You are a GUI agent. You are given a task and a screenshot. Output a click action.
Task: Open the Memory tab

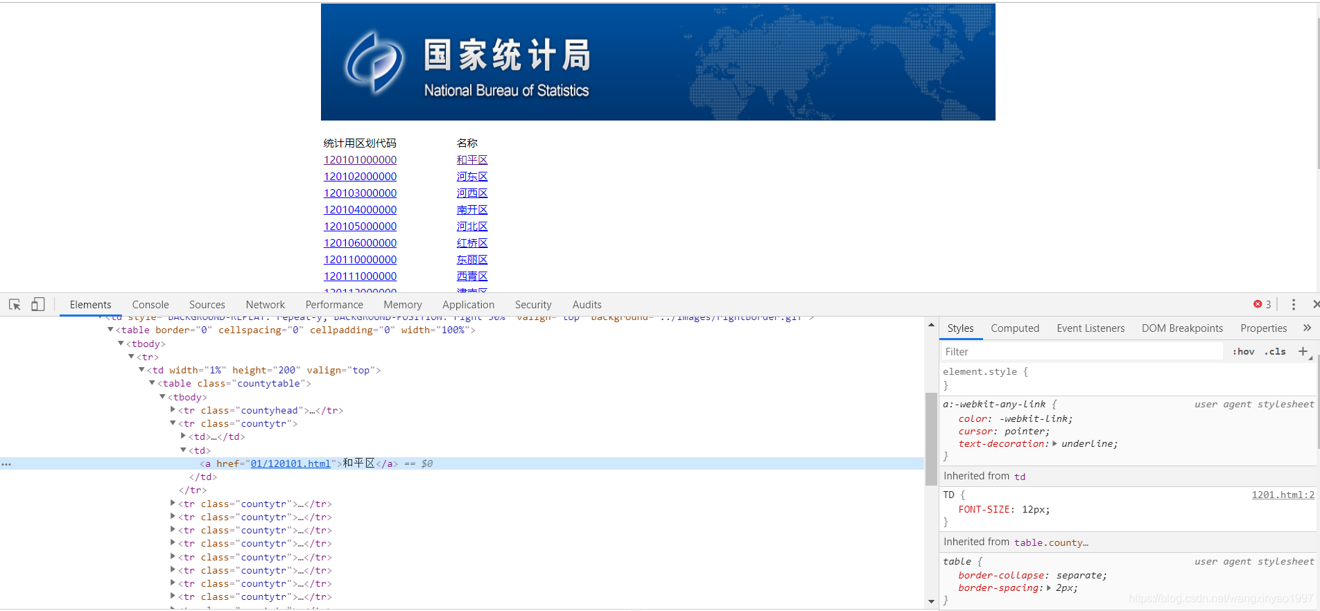[403, 305]
